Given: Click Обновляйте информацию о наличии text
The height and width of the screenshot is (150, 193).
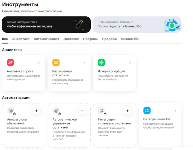Looking at the screenshot, I should 69,136.
